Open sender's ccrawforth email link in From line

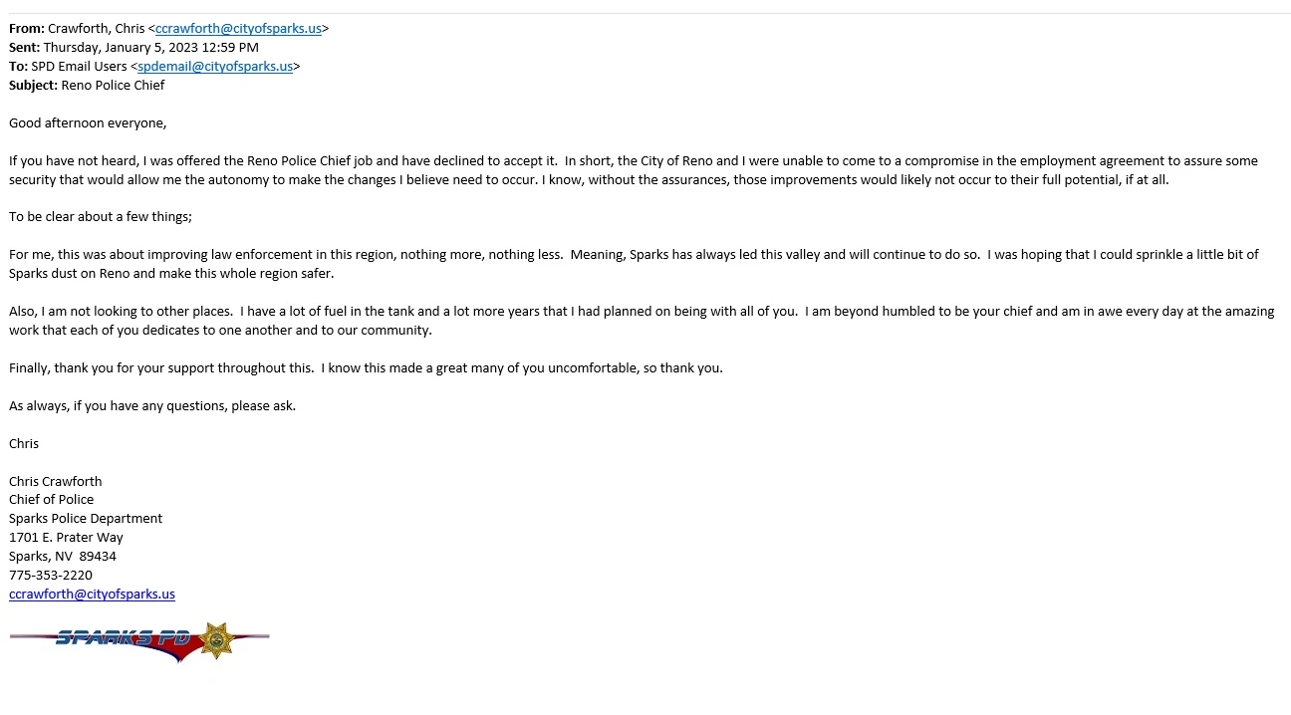tap(238, 29)
